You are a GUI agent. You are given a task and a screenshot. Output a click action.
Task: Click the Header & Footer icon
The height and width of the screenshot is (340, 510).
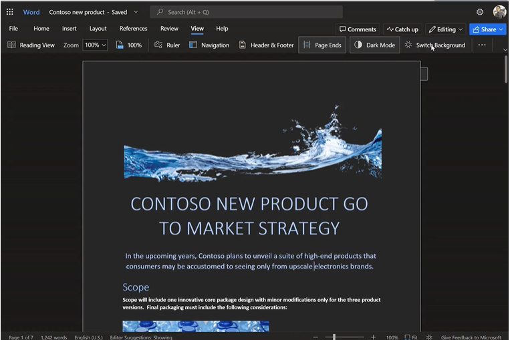[x=243, y=45]
